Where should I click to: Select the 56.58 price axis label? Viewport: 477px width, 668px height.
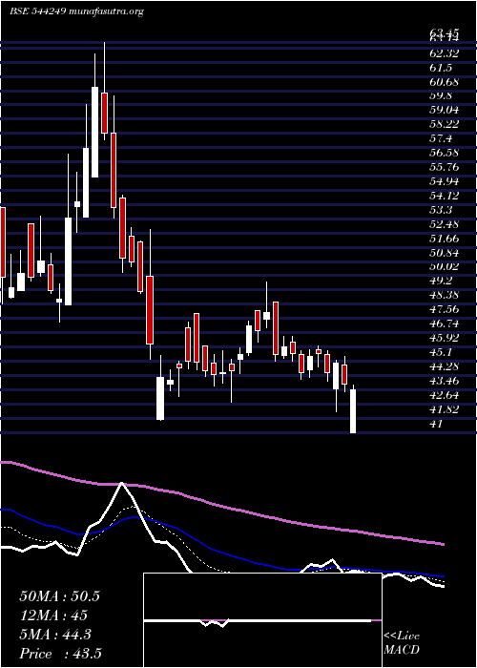(445, 153)
